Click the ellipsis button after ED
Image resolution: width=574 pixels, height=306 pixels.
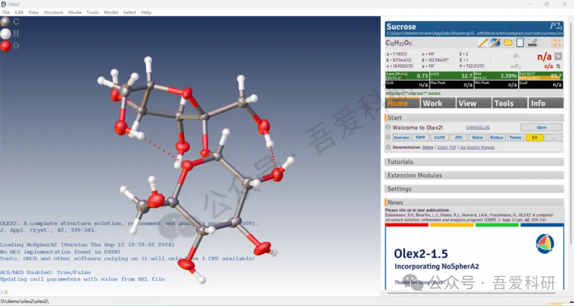553,137
